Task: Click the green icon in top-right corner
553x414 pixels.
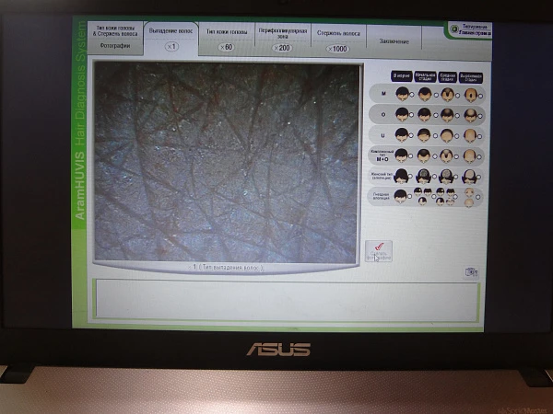Action: (453, 31)
